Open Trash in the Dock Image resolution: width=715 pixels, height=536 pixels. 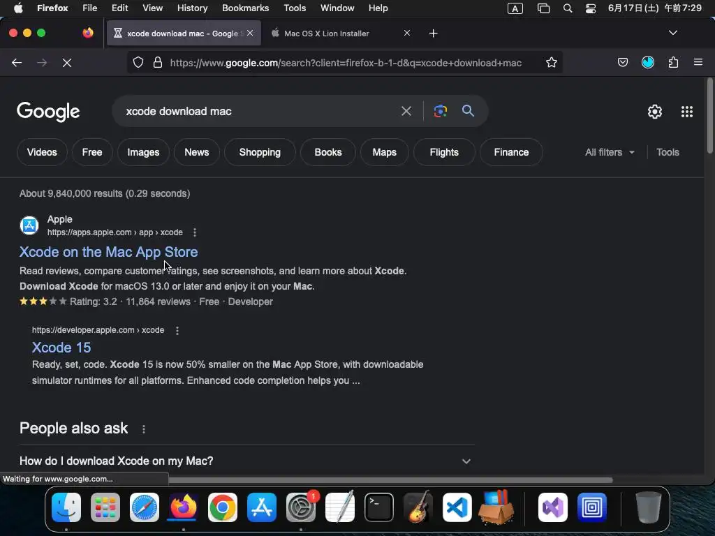(x=649, y=507)
